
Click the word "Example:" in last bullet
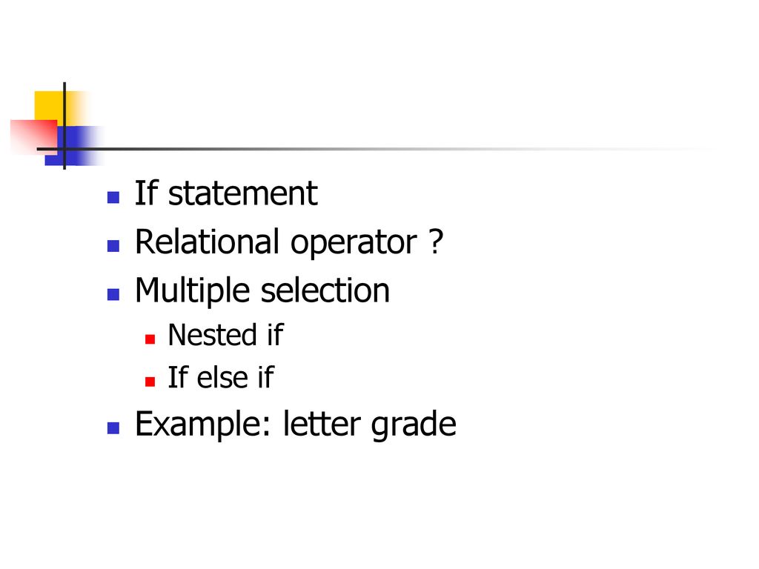pos(203,424)
